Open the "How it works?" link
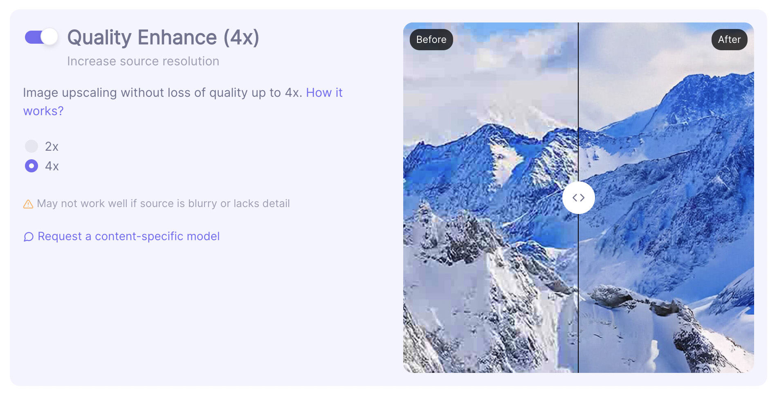This screenshot has height=397, width=777. pyautogui.click(x=324, y=93)
